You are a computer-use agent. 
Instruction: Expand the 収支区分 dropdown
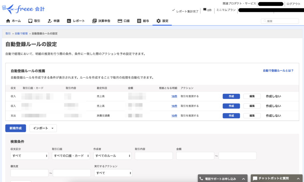tap(29, 156)
